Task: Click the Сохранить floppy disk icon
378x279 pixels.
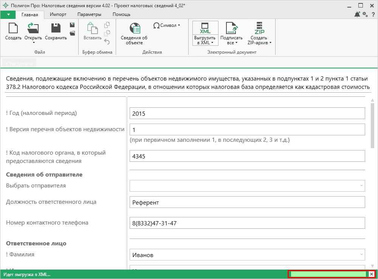Action: point(56,29)
